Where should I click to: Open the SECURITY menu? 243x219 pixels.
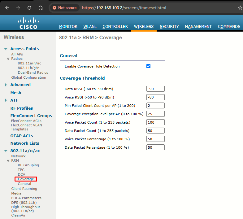click(x=169, y=27)
